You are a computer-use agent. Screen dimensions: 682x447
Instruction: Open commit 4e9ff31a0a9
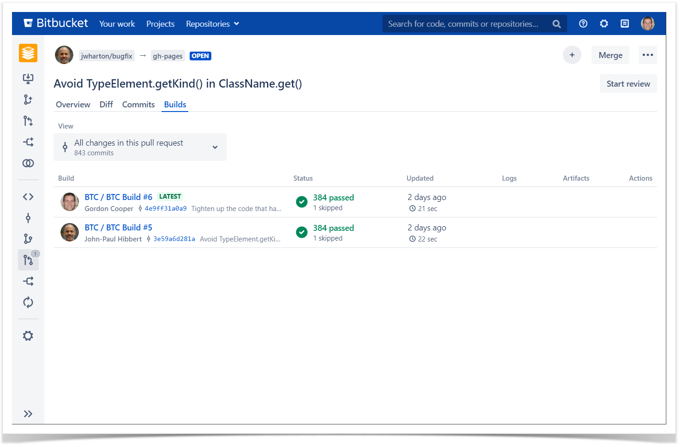pyautogui.click(x=166, y=208)
